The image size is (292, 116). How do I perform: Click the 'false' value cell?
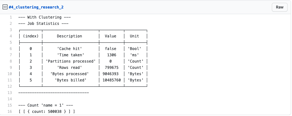tap(110, 49)
